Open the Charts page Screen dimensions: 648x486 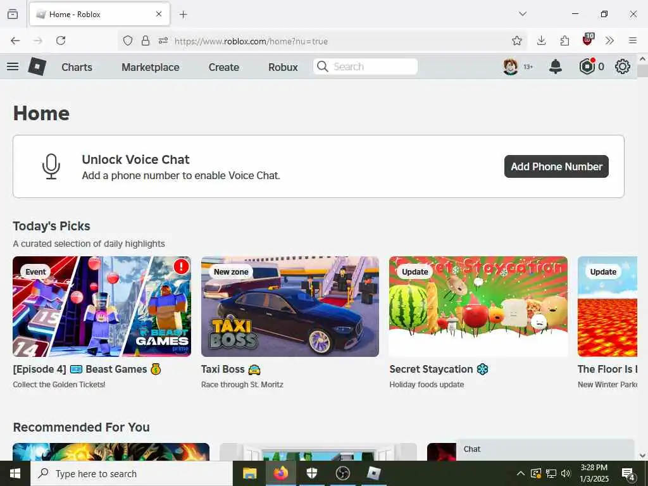point(77,67)
